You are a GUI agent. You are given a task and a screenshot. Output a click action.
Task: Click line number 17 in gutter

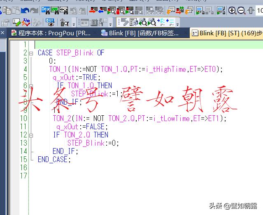pos(23,176)
